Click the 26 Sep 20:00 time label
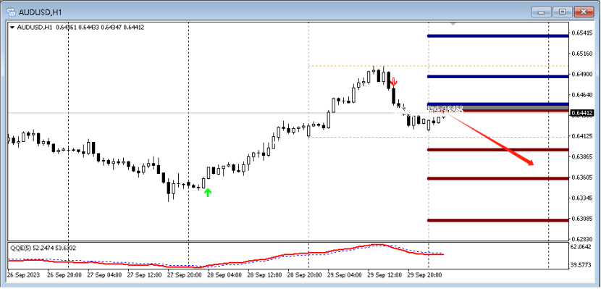Screen dimensions: 601x289 (64, 275)
